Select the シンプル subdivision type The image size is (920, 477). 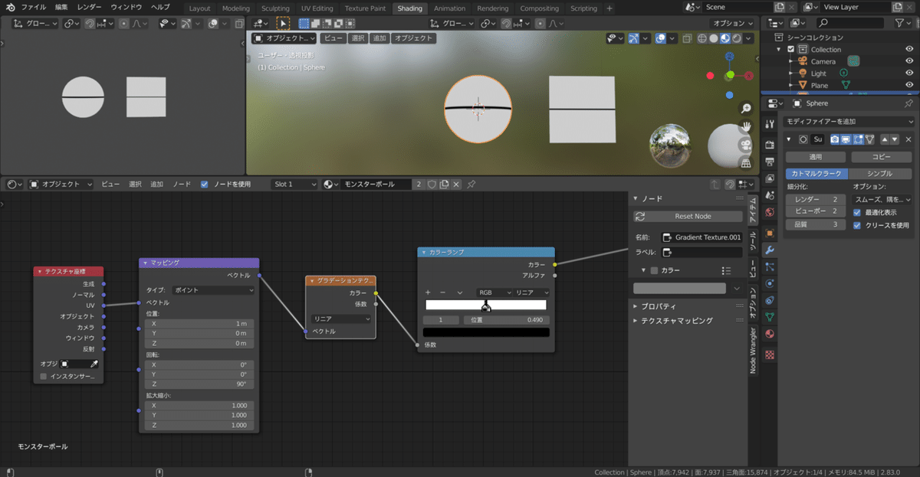[x=879, y=174]
